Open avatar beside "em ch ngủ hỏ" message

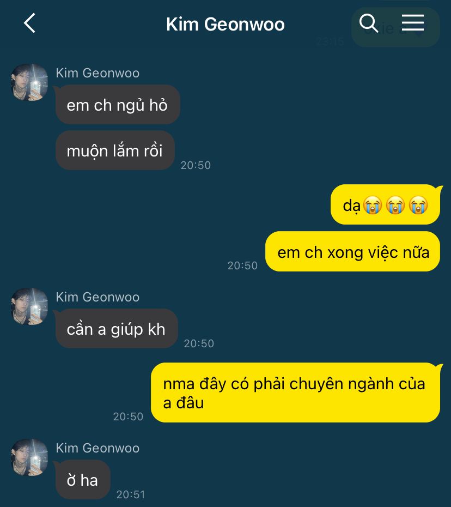pyautogui.click(x=29, y=82)
